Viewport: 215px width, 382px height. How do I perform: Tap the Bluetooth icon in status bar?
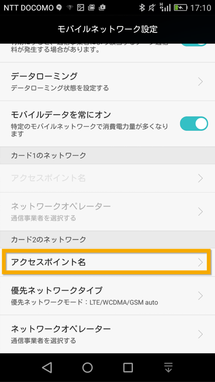click(141, 8)
